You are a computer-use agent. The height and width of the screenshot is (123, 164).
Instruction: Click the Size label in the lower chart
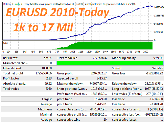(x=6, y=43)
